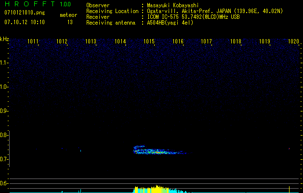This screenshot has width=303, height=193.
Task: Click the 1012 time axis marker
Action: tap(62, 41)
